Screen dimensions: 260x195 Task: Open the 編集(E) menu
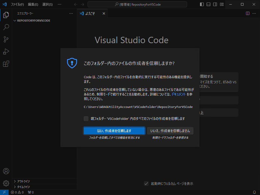(x=33, y=5)
